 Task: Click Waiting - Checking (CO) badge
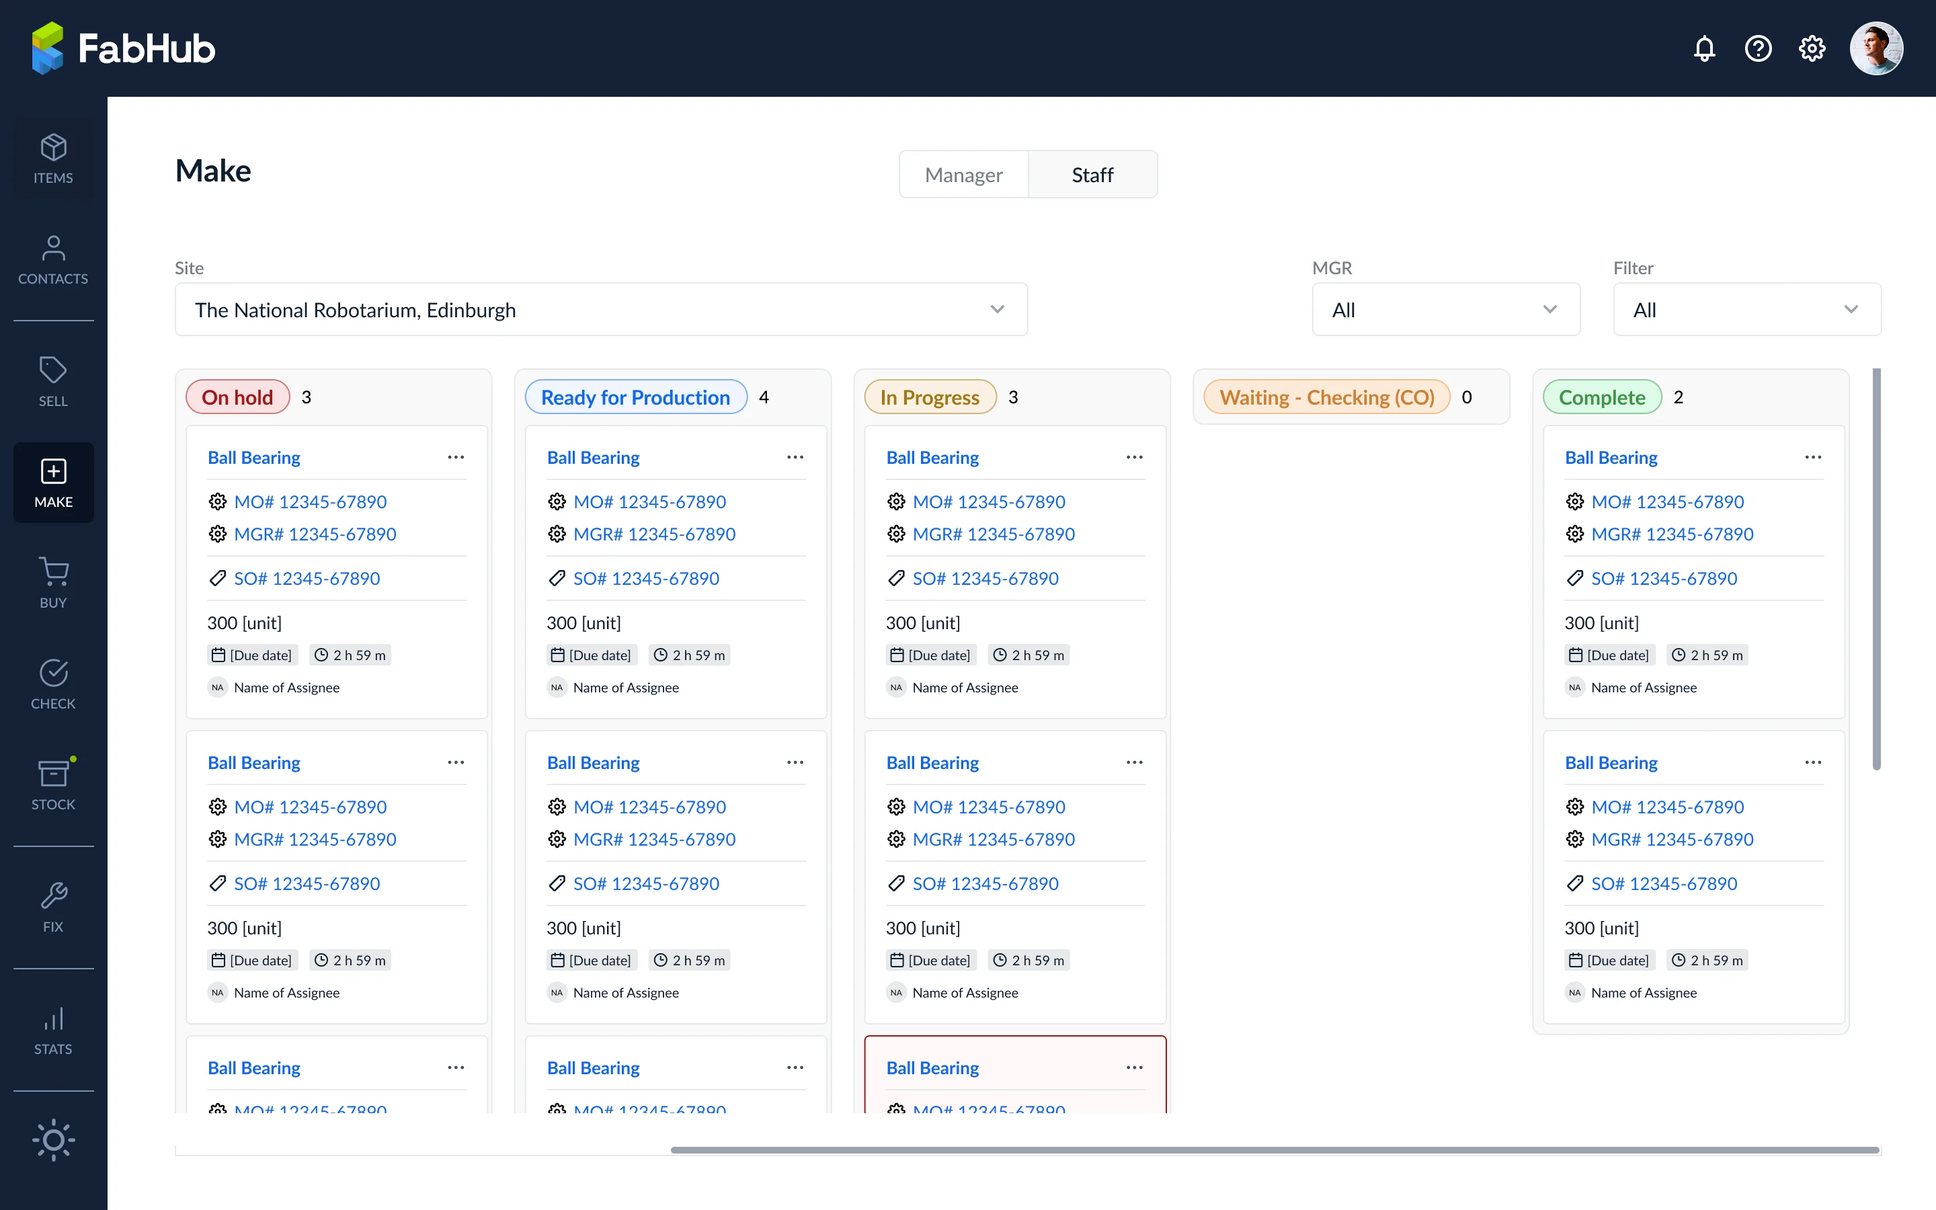[1326, 397]
